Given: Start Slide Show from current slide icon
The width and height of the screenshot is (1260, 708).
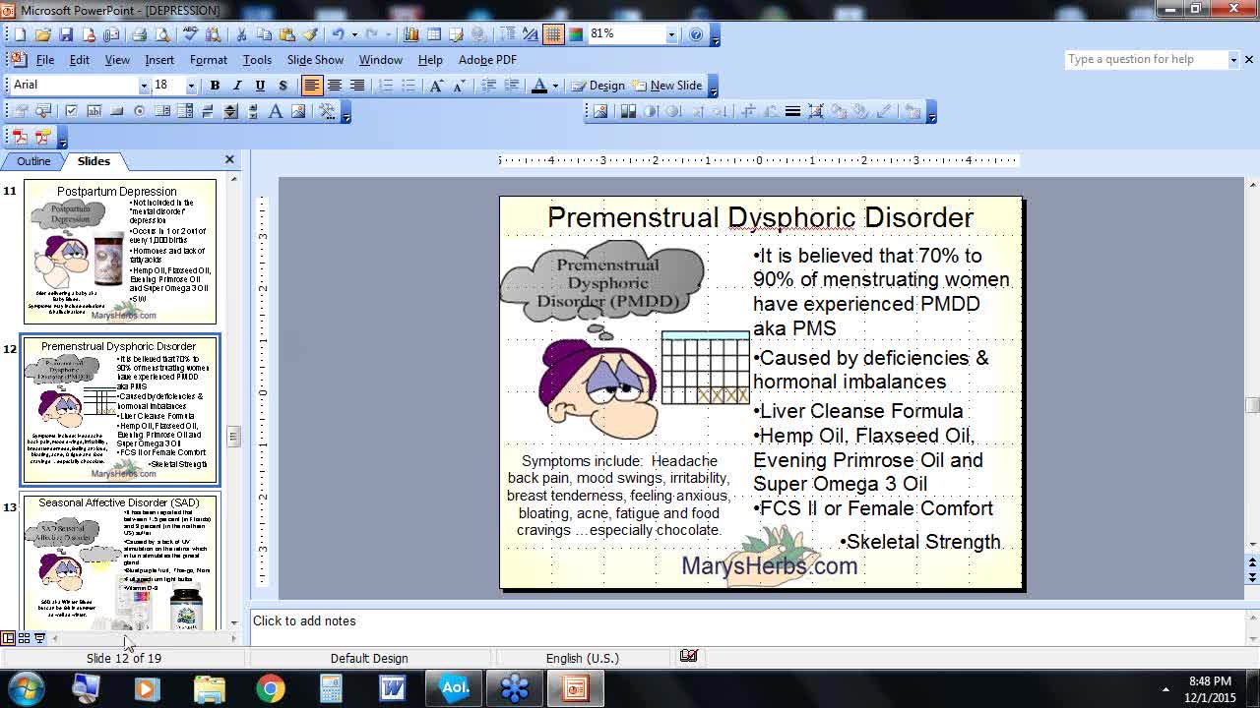Looking at the screenshot, I should (39, 638).
